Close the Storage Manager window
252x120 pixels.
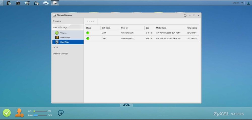point(199,15)
